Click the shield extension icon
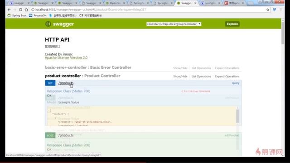The height and width of the screenshot is (163, 290). pyautogui.click(x=274, y=10)
